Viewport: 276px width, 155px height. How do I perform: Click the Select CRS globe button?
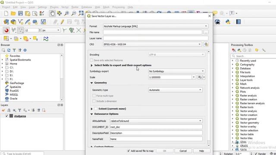(x=206, y=44)
